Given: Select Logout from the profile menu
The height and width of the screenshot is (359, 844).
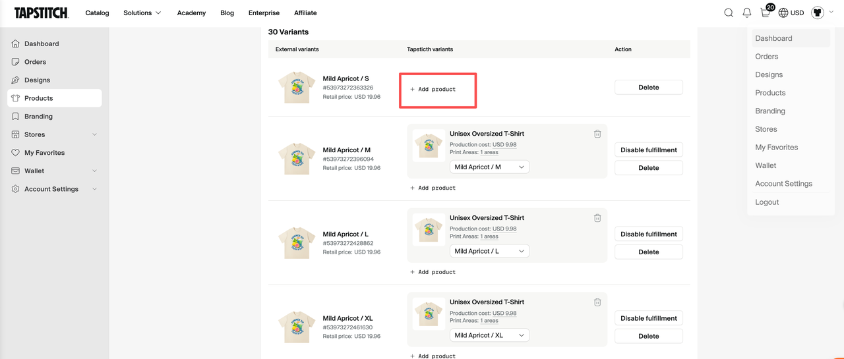Looking at the screenshot, I should coord(767,202).
